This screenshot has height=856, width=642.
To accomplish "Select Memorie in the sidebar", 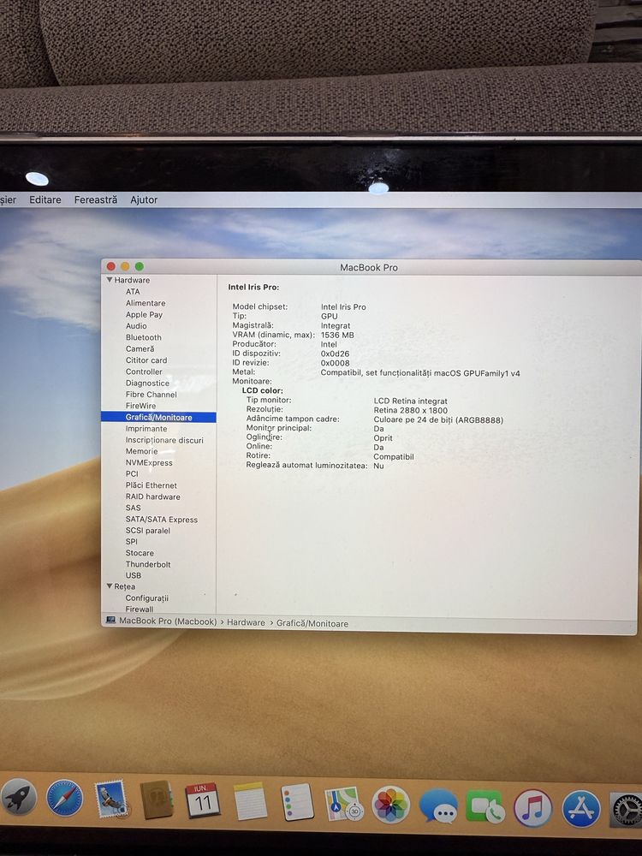I will [x=141, y=451].
